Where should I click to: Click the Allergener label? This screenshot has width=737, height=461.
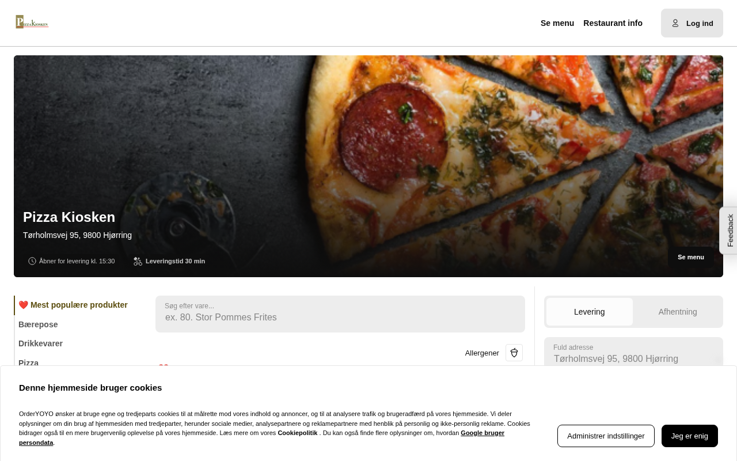(482, 353)
